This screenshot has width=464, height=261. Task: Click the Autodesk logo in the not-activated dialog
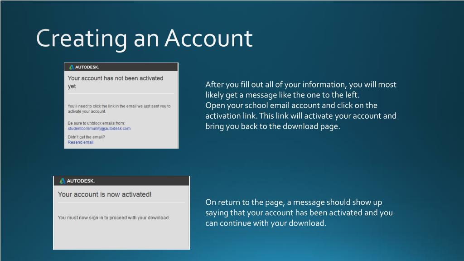pyautogui.click(x=84, y=67)
